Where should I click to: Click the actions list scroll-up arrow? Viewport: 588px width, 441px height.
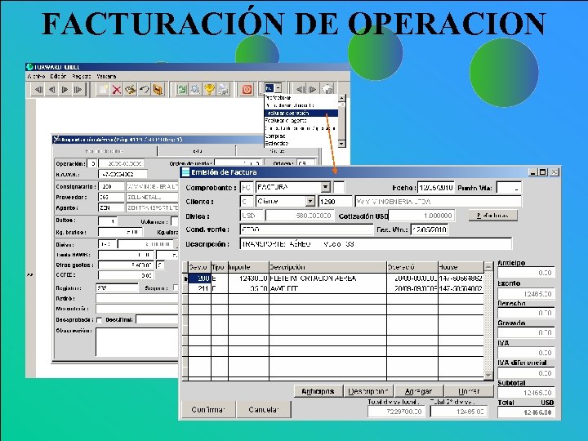click(341, 98)
